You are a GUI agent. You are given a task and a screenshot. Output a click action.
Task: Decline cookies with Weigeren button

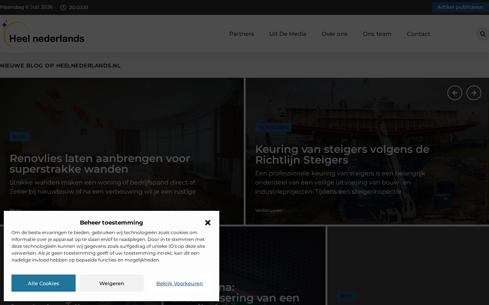[x=112, y=283]
